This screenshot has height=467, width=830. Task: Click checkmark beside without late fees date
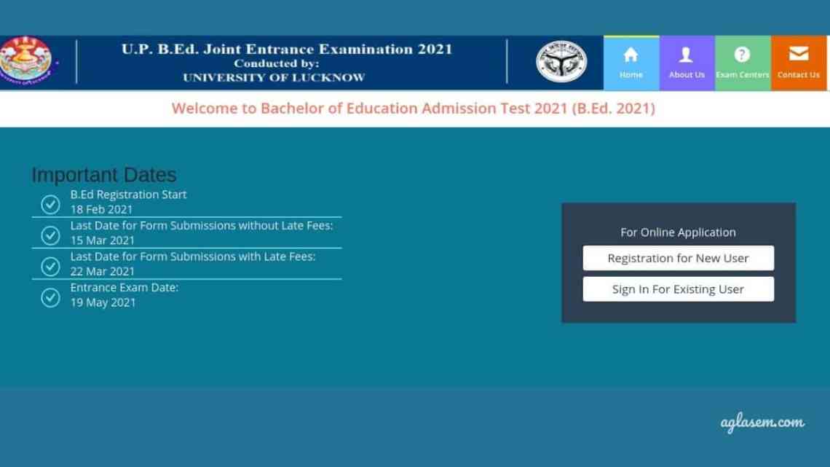point(50,235)
